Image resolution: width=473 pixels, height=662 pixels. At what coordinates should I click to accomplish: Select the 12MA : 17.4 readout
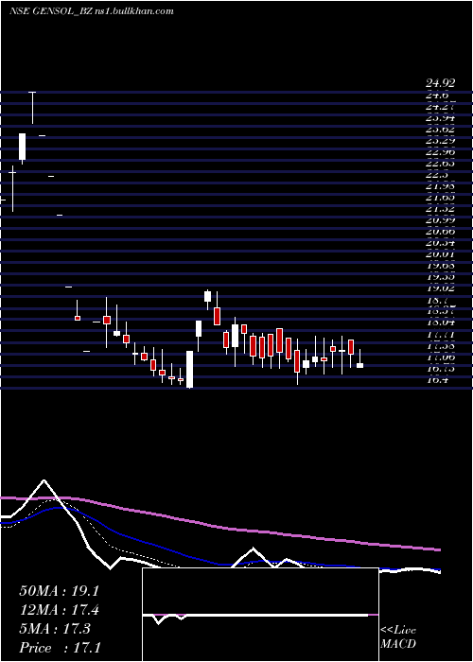[x=59, y=610]
